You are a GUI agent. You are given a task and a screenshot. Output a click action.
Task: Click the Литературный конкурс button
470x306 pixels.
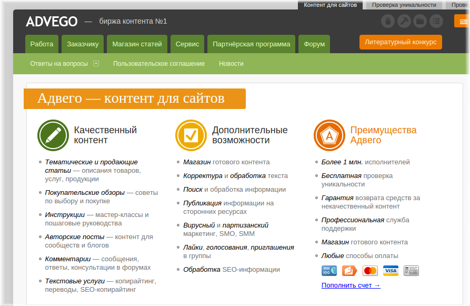pos(401,42)
